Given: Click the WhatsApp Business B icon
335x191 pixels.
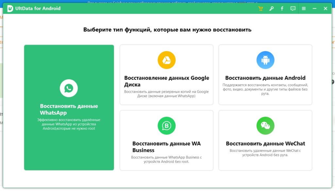Looking at the screenshot, I should [x=167, y=126].
